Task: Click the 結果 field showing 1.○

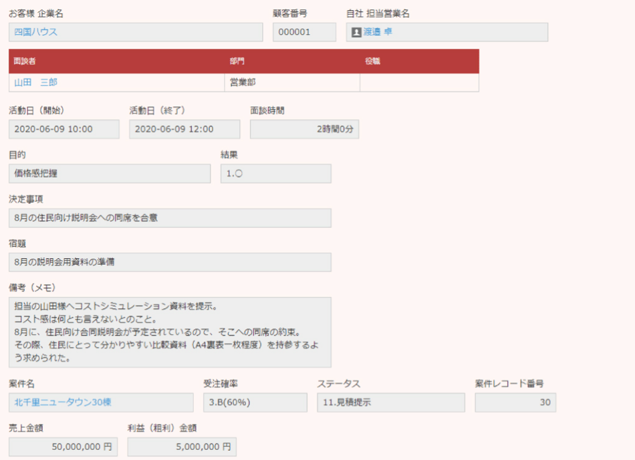Action: pyautogui.click(x=275, y=174)
